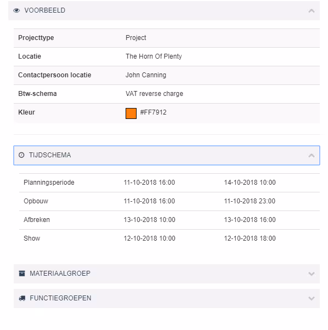The image size is (328, 330).
Task: Click the orange Kleur swatch
Action: [x=131, y=113]
